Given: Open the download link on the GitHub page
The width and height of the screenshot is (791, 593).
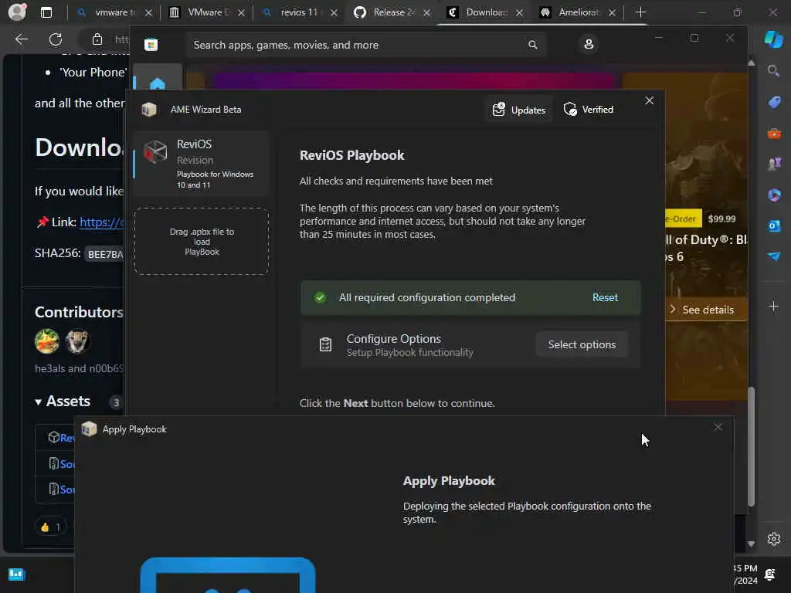Looking at the screenshot, I should click(x=101, y=222).
